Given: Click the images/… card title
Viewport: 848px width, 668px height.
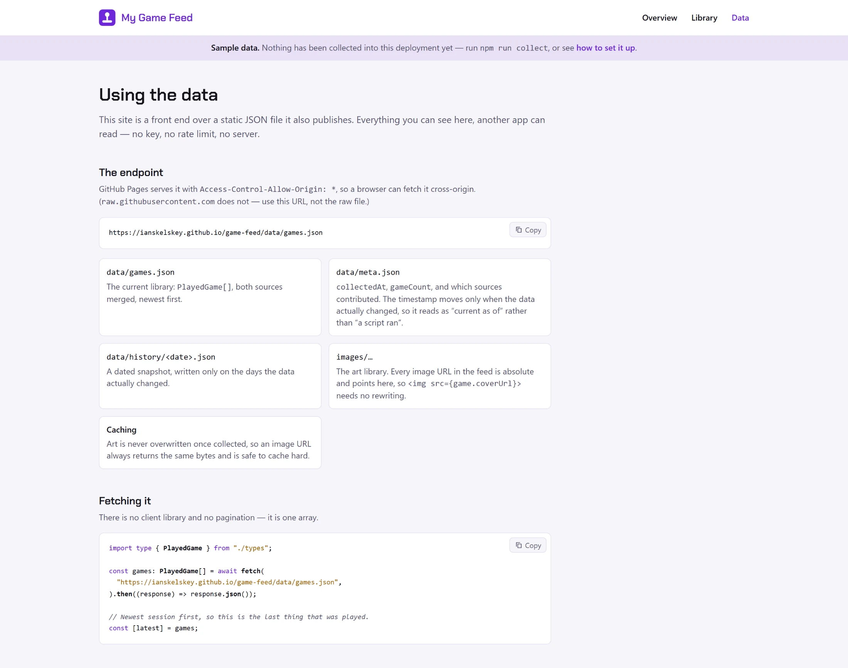Looking at the screenshot, I should [354, 357].
